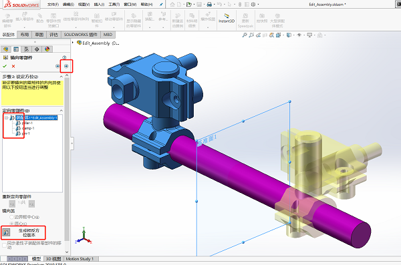Image resolution: width=401 pixels, height=265 pixels.
Task: Confirm the mirror with green checkmark
Action: [x=5, y=66]
